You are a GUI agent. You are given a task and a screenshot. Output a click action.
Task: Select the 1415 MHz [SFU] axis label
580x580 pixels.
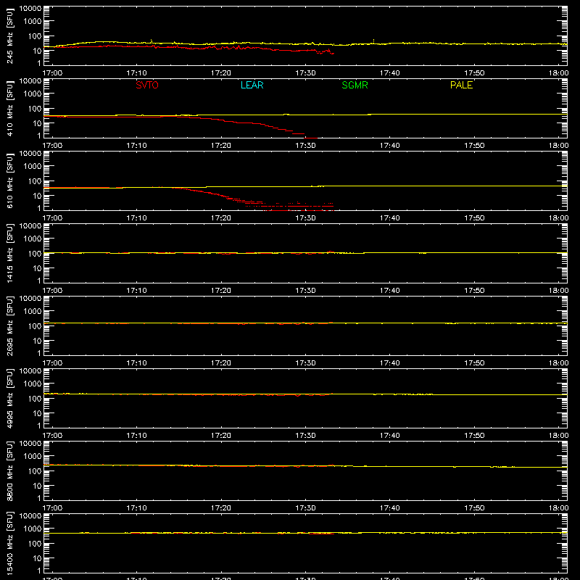[10, 254]
